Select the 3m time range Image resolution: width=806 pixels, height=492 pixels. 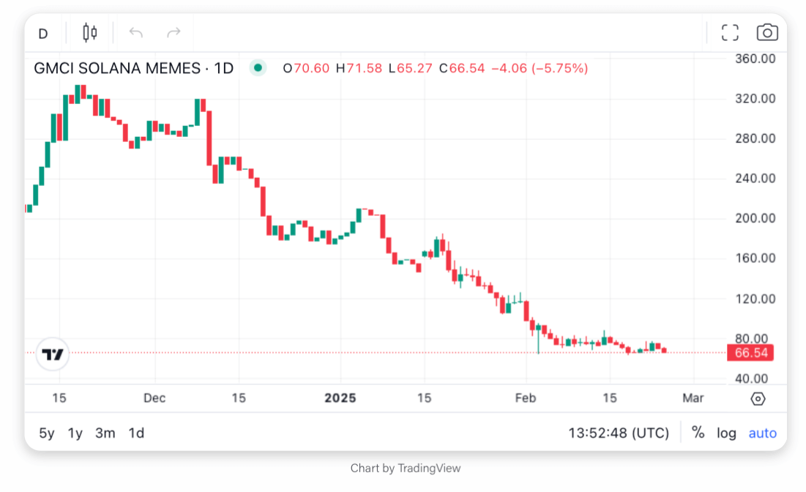click(x=105, y=433)
